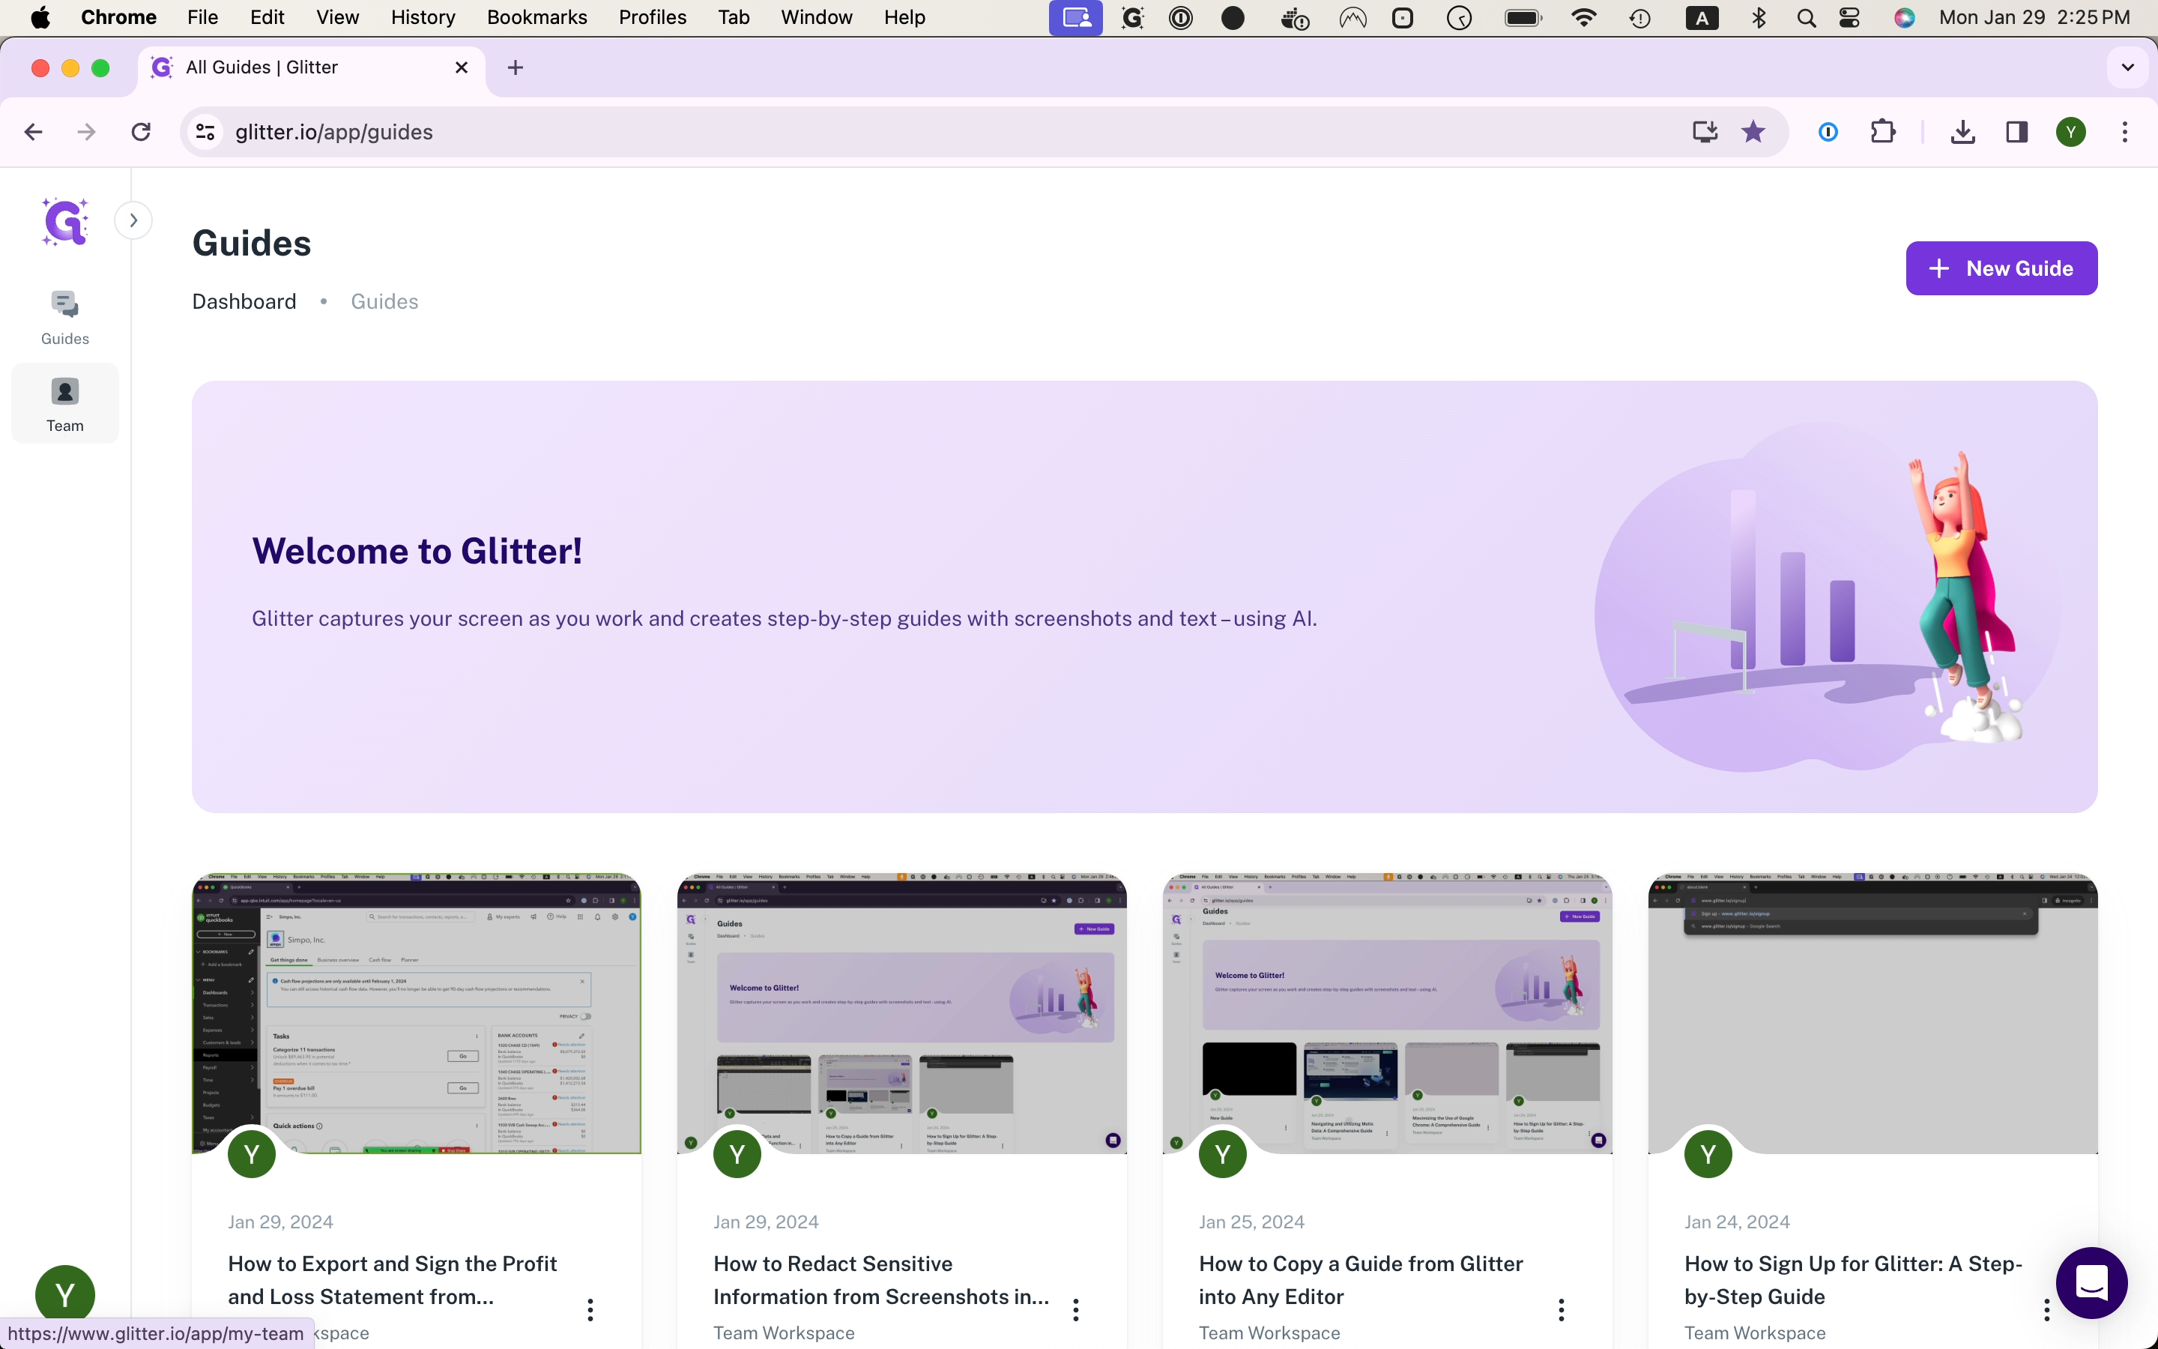Open options menu for Sign Up guide card
2158x1349 pixels.
[x=2046, y=1310]
